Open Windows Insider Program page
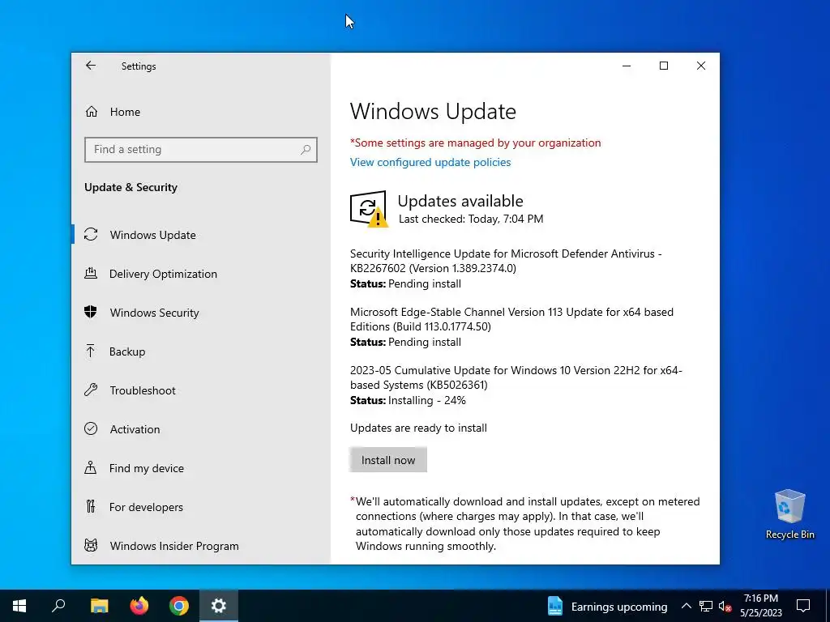This screenshot has width=830, height=622. point(174,546)
